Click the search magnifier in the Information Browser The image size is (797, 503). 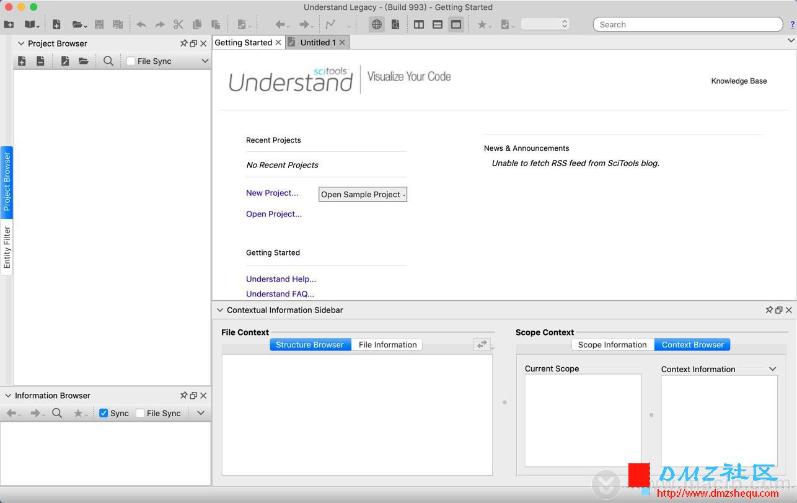click(57, 413)
